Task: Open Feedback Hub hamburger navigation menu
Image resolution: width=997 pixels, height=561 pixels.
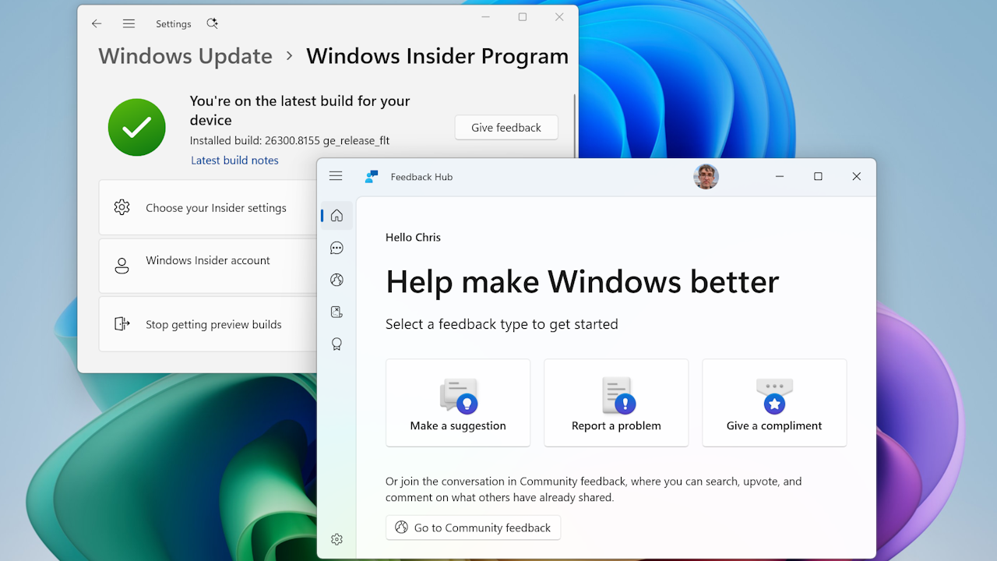Action: (x=336, y=176)
